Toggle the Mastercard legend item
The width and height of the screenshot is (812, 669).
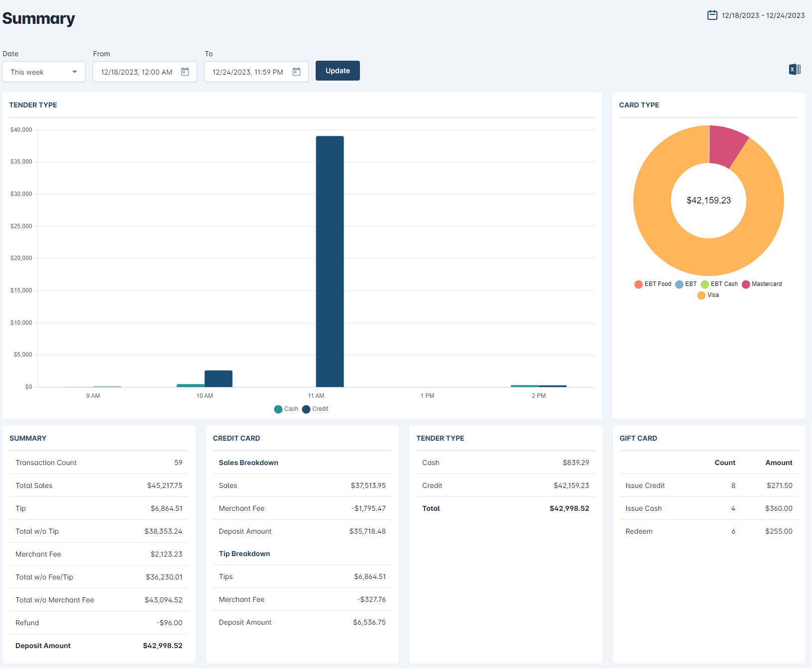[x=762, y=284]
